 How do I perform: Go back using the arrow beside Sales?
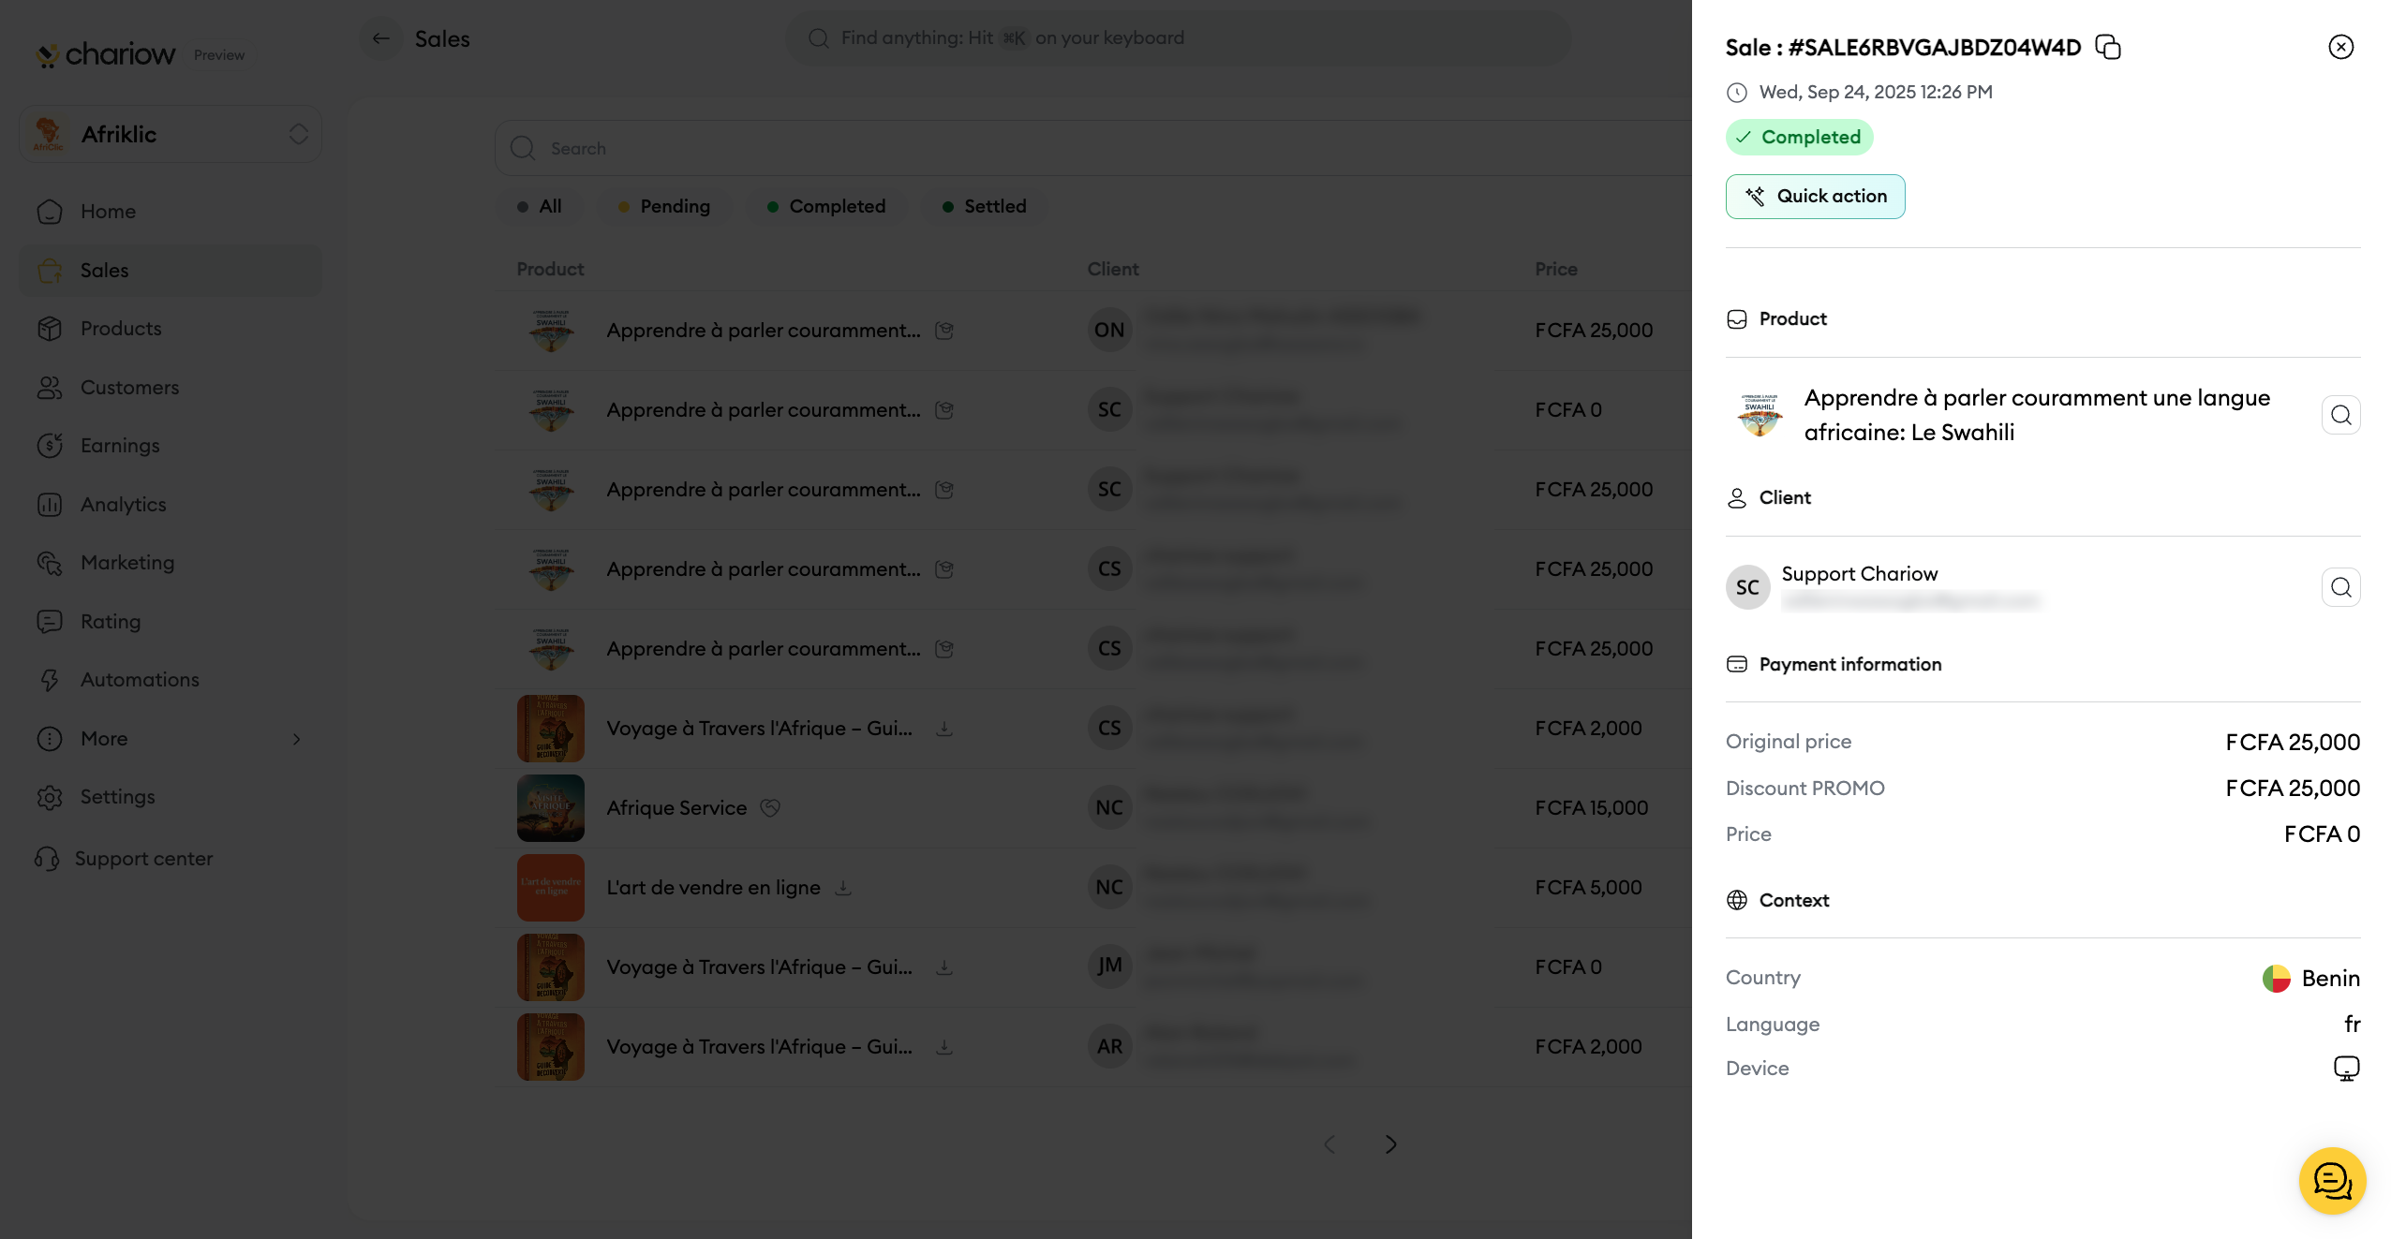coord(380,38)
